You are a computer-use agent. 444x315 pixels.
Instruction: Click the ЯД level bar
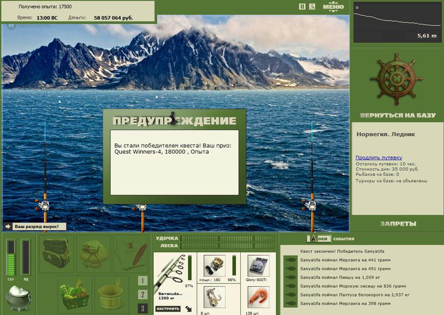[x=26, y=257]
